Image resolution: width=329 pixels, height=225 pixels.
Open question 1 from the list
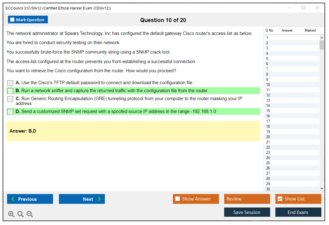(x=267, y=38)
